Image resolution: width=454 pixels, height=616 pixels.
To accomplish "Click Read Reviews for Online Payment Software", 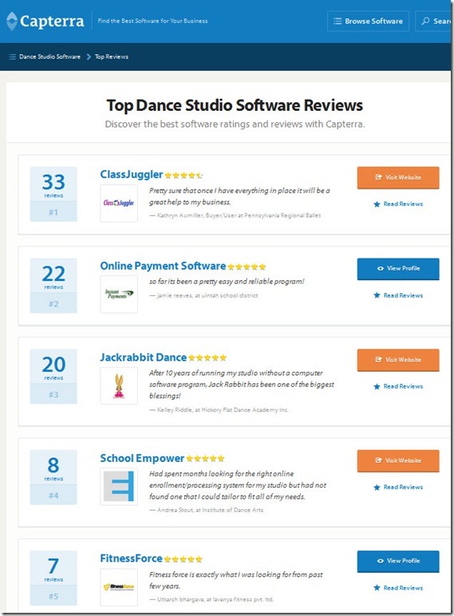I will coord(398,295).
